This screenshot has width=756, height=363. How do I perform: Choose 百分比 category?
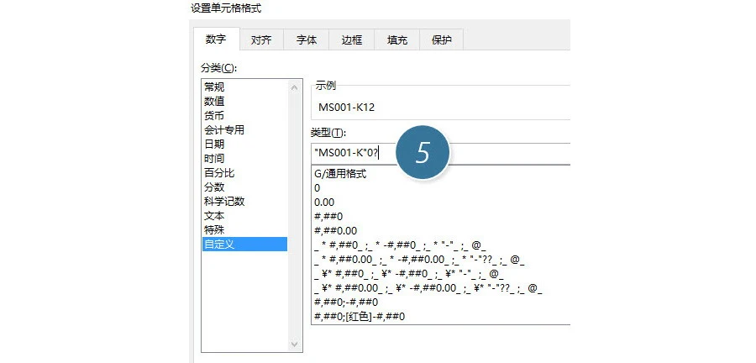[x=245, y=172]
